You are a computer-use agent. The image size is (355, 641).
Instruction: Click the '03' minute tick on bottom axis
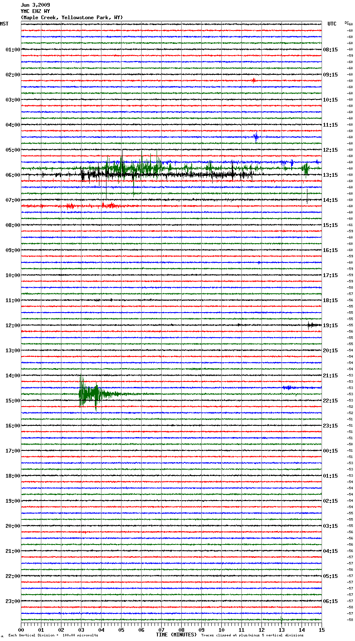pyautogui.click(x=81, y=630)
